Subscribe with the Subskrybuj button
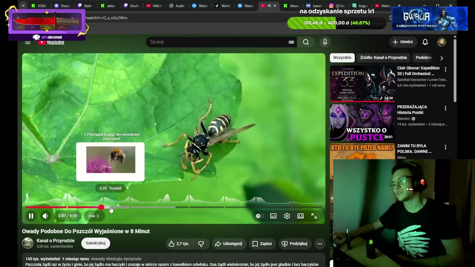This screenshot has height=267, width=475. pyautogui.click(x=96, y=243)
